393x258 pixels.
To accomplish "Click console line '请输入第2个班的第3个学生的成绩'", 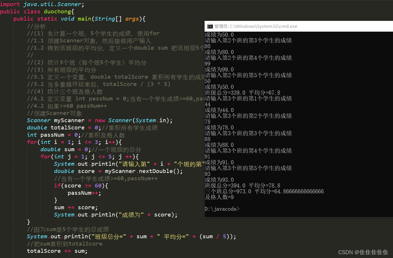I will pos(248,41).
